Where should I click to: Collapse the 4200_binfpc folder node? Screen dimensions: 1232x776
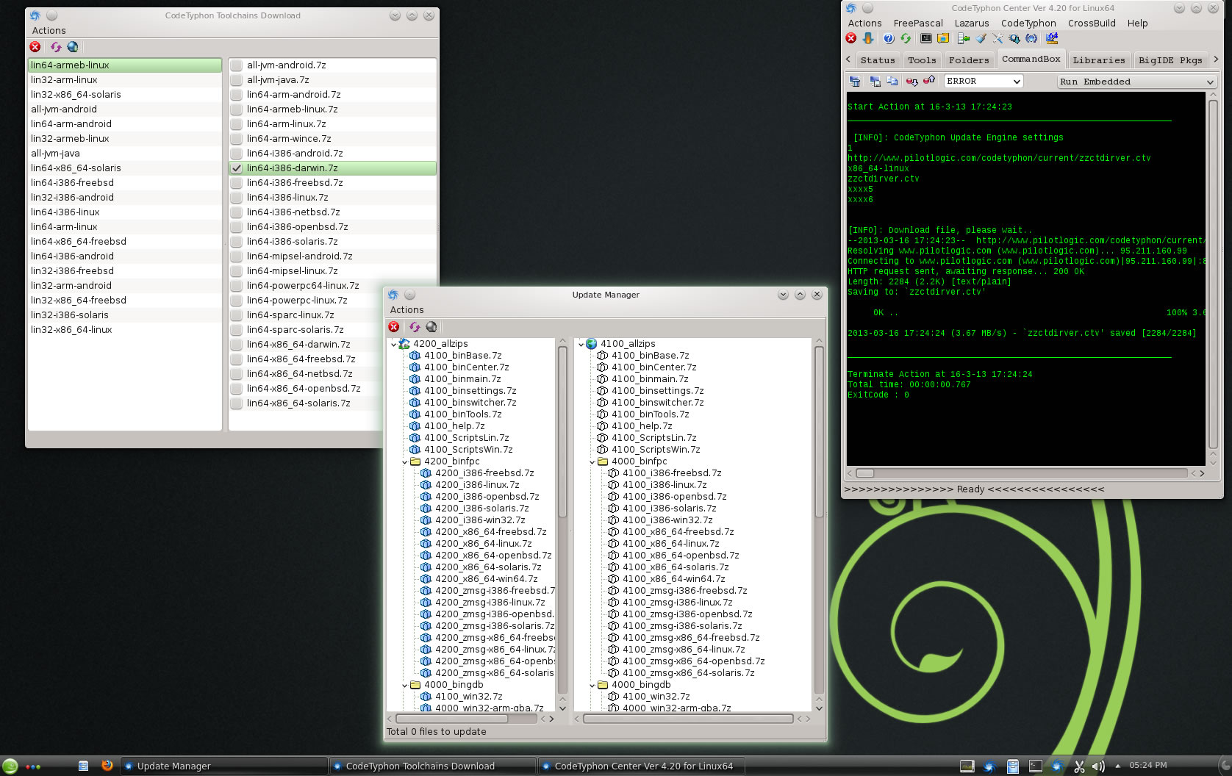click(405, 461)
